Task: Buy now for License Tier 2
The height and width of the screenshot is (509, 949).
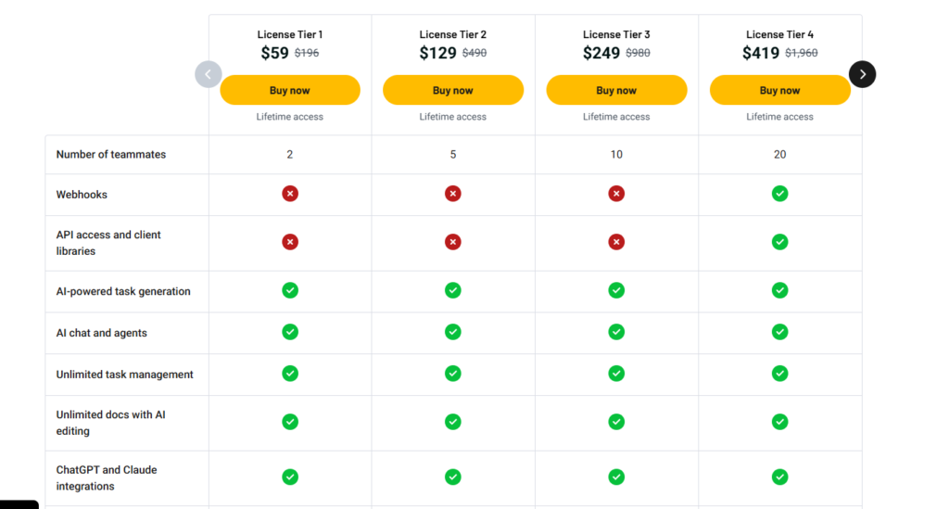Action: 452,90
